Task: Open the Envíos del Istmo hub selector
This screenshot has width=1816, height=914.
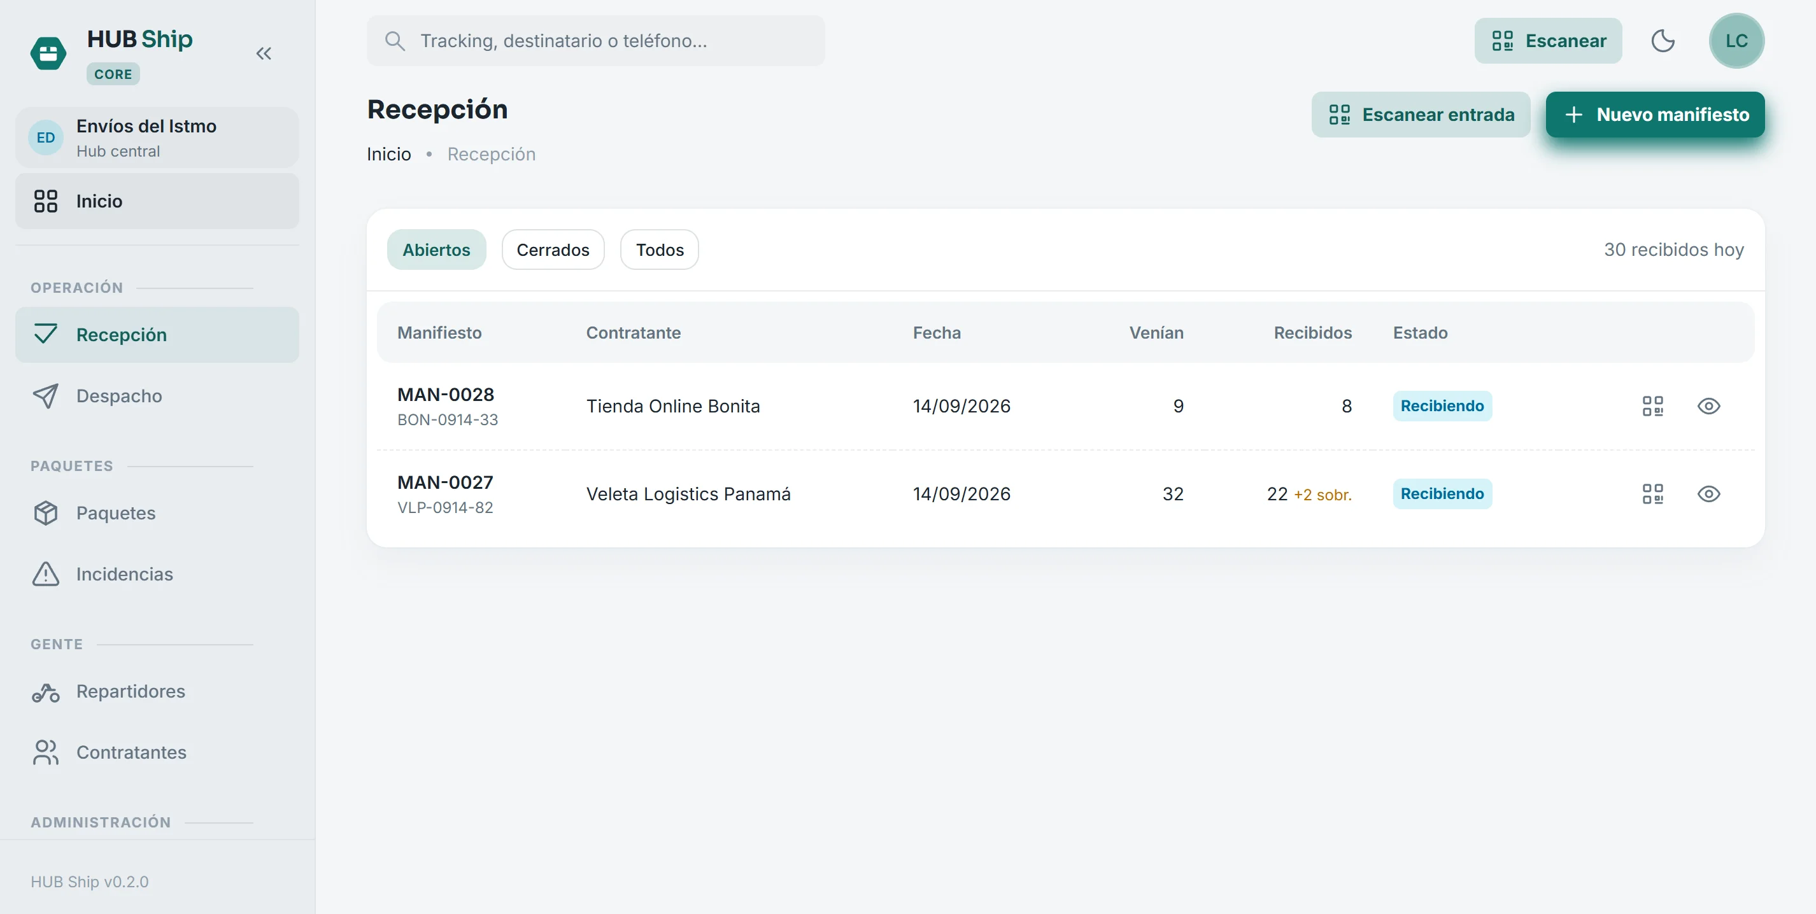Action: 157,137
